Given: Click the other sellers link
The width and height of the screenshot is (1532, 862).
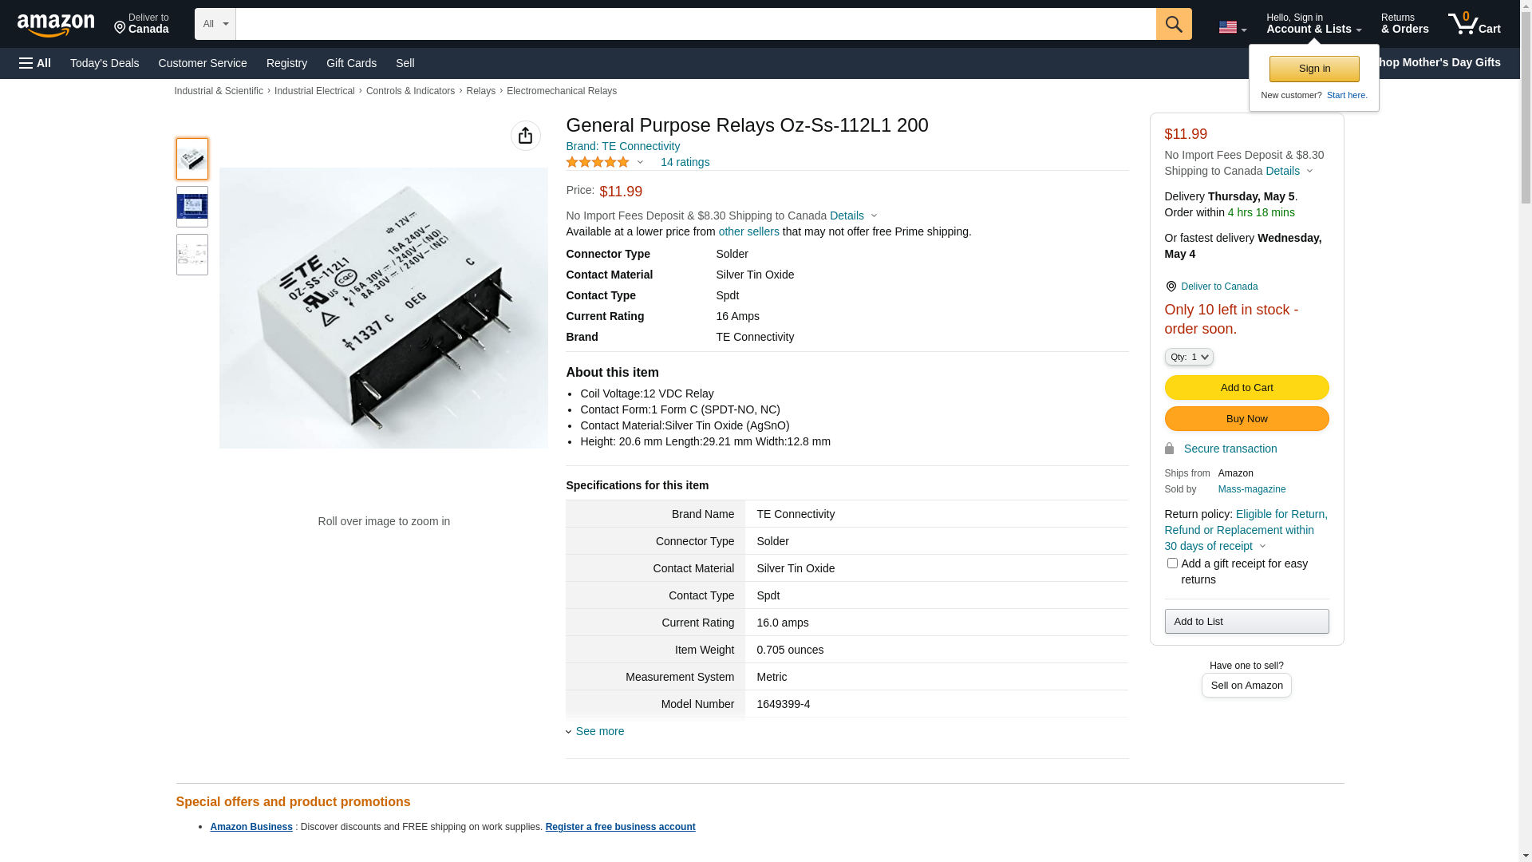Looking at the screenshot, I should point(748,231).
